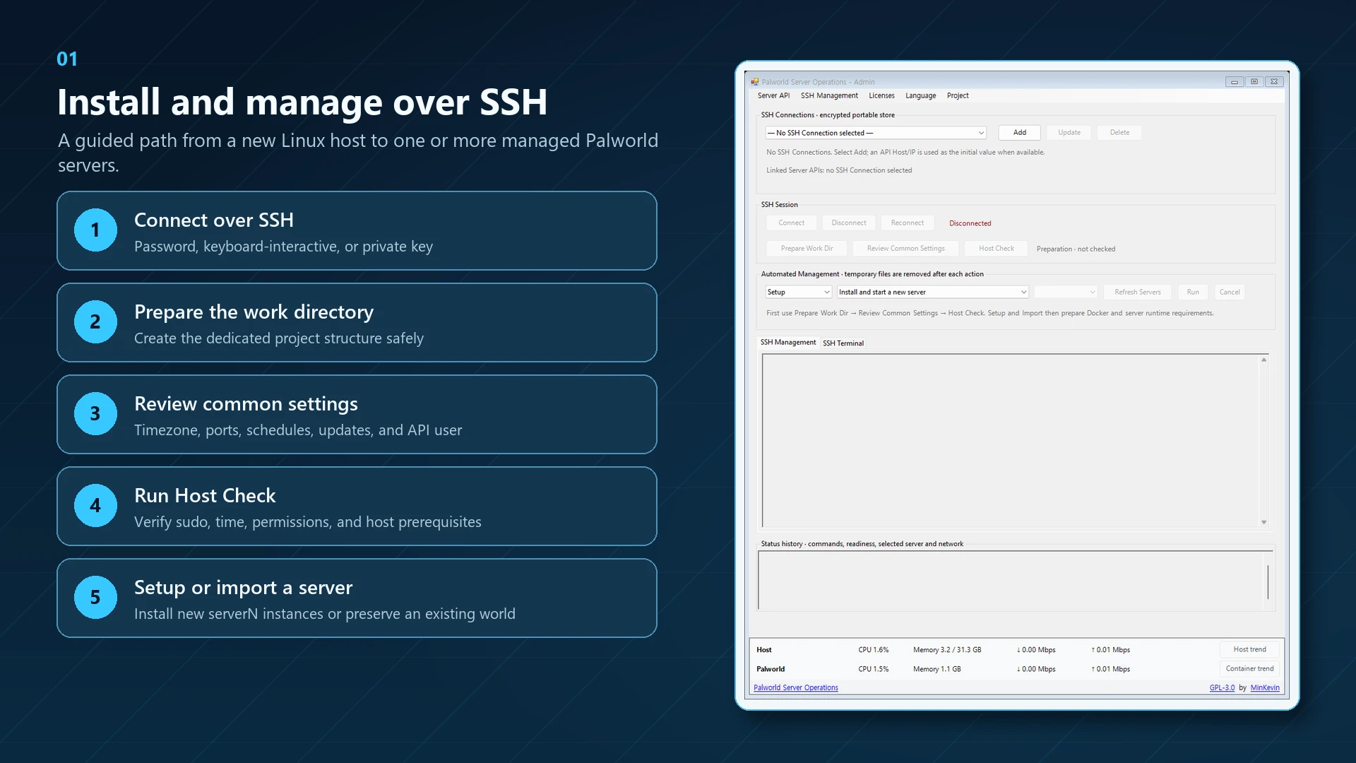The image size is (1356, 763).
Task: Switch to the SSH Management tab above output box
Action: tap(788, 343)
